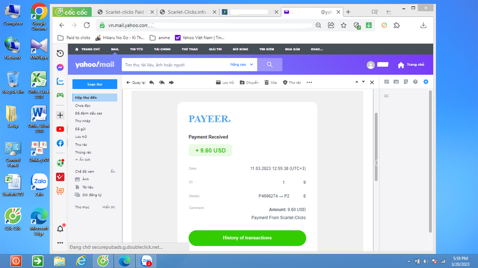Close the open email with X
This screenshot has height=268, width=478.
tap(372, 82)
